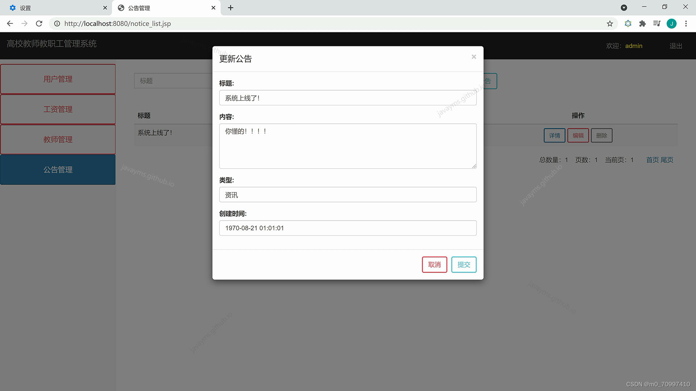Close the 设置 tab

click(x=105, y=8)
